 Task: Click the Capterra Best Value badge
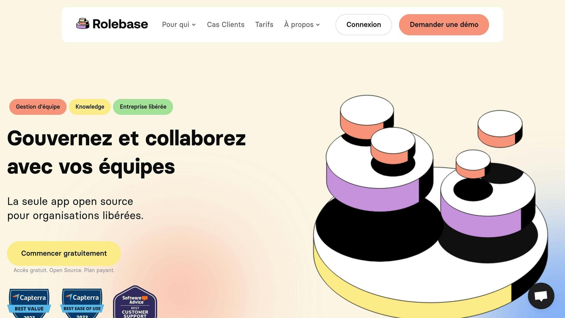pos(29,303)
